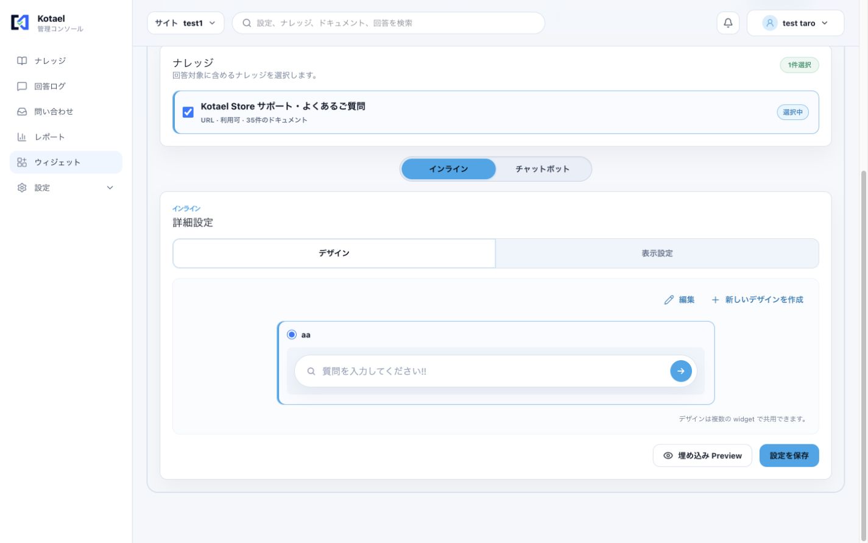Click the 選択中 badge
Image resolution: width=868 pixels, height=543 pixels.
(792, 112)
